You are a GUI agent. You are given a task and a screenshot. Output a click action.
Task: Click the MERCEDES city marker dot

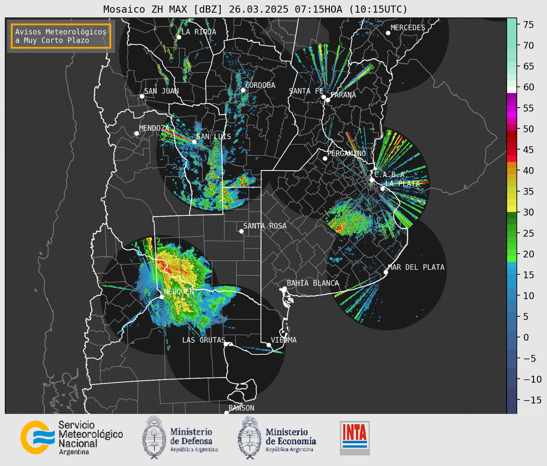tap(388, 33)
